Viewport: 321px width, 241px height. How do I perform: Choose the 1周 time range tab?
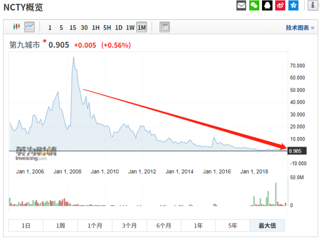(61, 225)
